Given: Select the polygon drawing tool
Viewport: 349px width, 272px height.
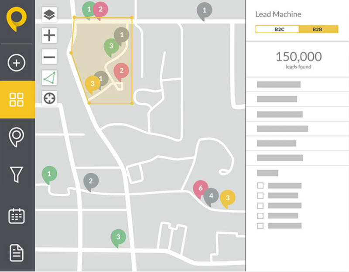Looking at the screenshot, I should tap(49, 77).
